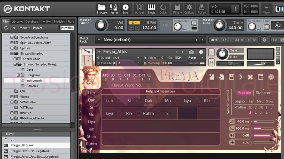284x159 pixels.
Task: Select the Staccato articulation
Action: [x=264, y=93]
